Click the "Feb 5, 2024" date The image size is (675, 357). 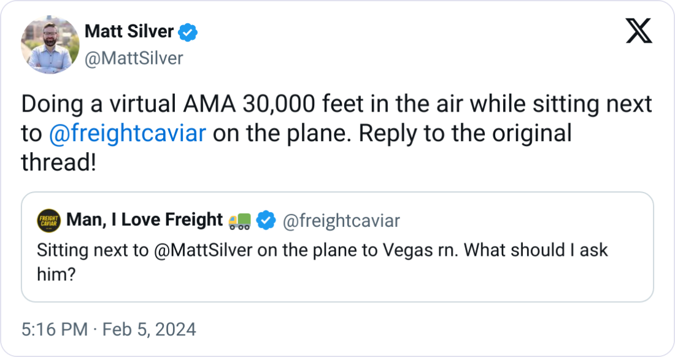pos(148,329)
